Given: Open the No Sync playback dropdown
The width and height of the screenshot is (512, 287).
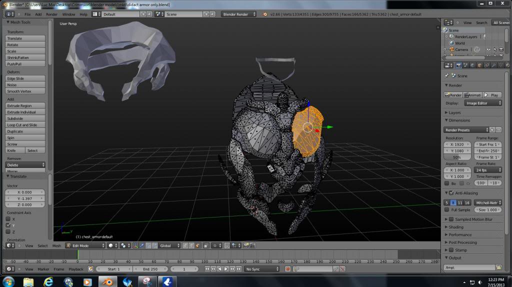Looking at the screenshot, I should [x=262, y=269].
